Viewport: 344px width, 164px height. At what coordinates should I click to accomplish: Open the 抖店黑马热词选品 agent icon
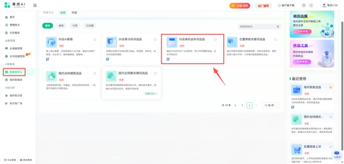pyautogui.click(x=112, y=42)
